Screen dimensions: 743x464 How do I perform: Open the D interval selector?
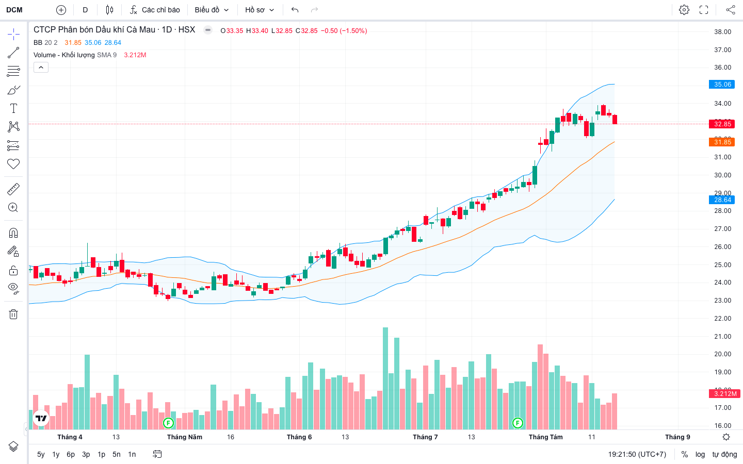[x=85, y=10]
